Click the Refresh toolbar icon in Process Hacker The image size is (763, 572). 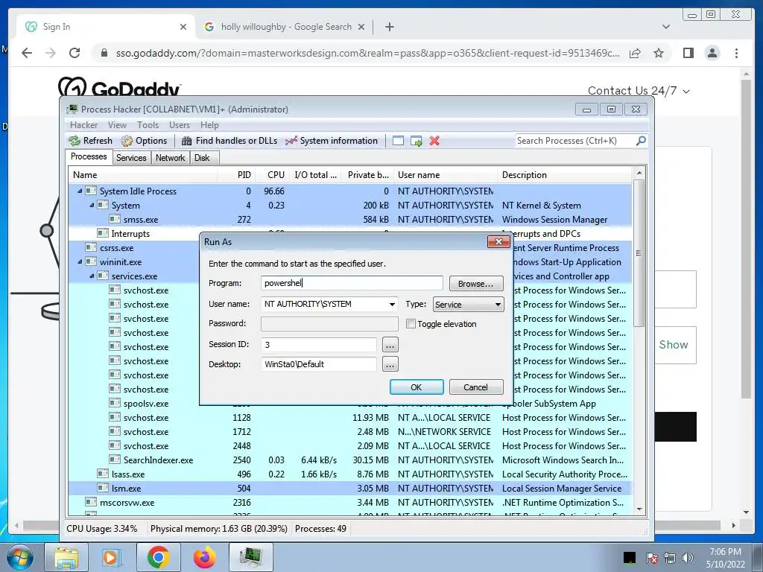tap(90, 141)
